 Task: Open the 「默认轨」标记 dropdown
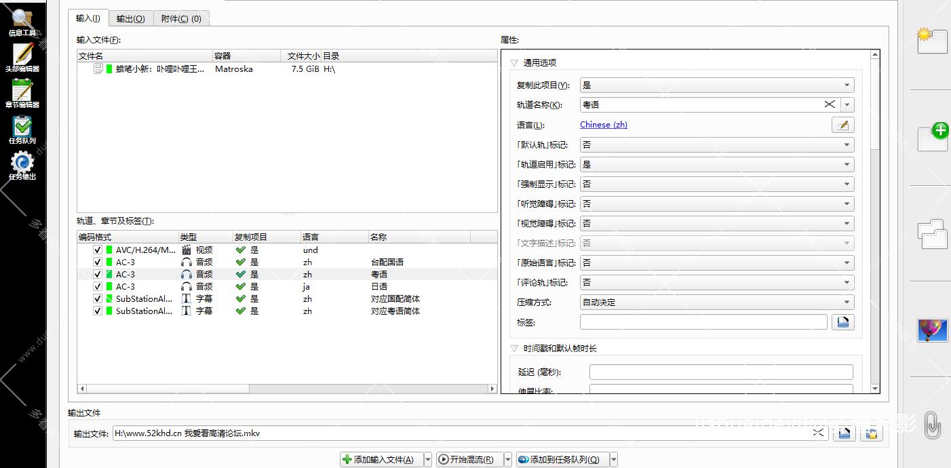pyautogui.click(x=716, y=144)
